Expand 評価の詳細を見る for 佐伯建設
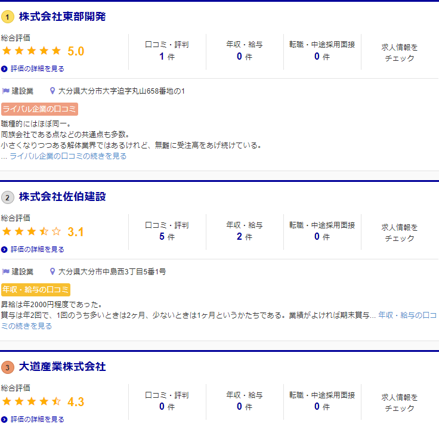 (x=37, y=249)
